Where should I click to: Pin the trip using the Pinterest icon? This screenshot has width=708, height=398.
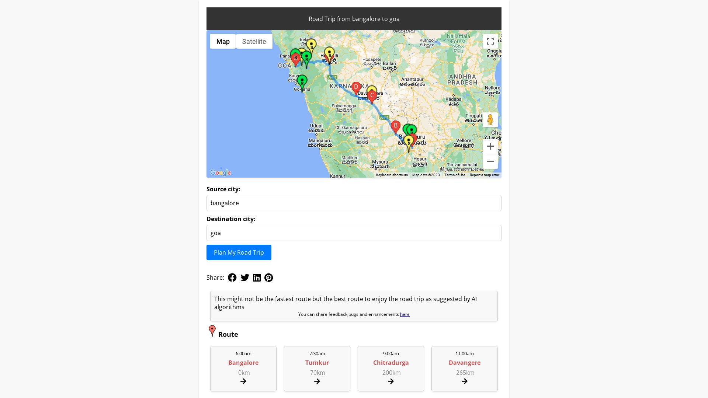pos(269,277)
